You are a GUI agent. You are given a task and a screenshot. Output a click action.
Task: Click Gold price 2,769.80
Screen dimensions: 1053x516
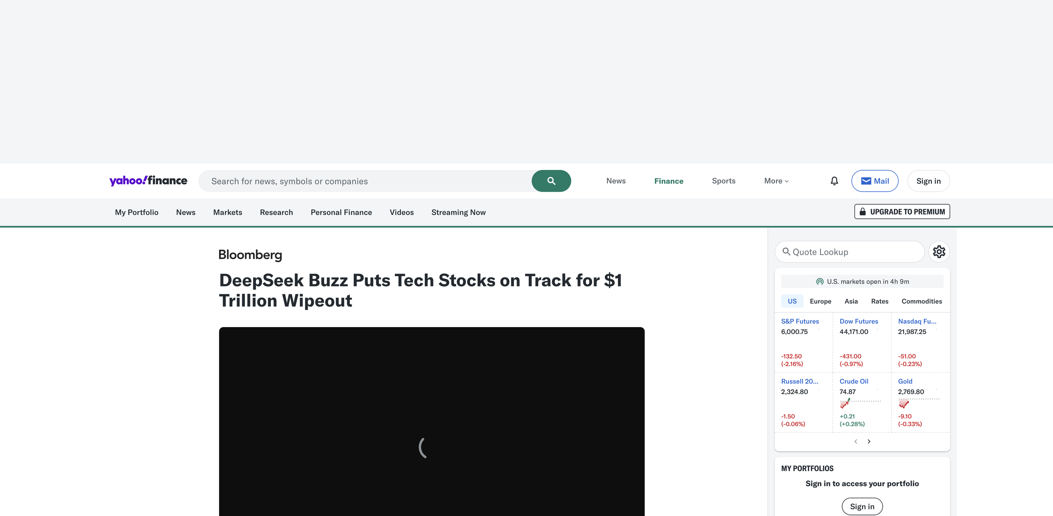point(911,392)
